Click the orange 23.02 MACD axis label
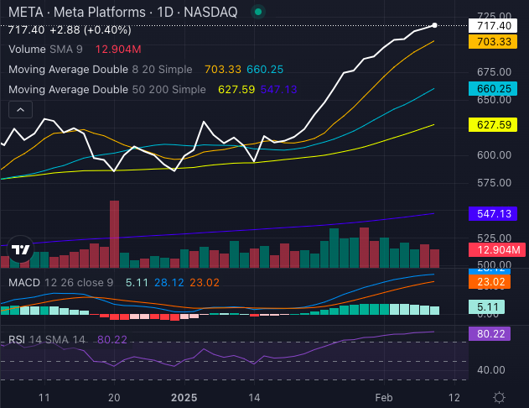529x408 pixels. (x=493, y=283)
